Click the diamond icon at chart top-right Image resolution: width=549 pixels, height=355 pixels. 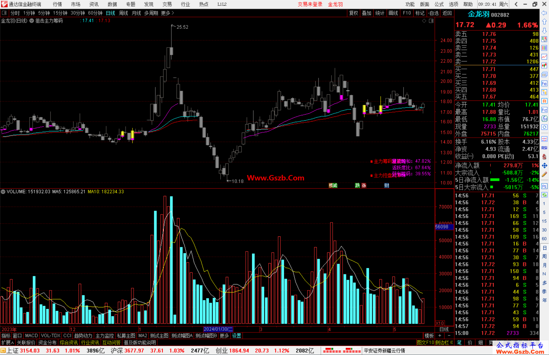coord(424,21)
